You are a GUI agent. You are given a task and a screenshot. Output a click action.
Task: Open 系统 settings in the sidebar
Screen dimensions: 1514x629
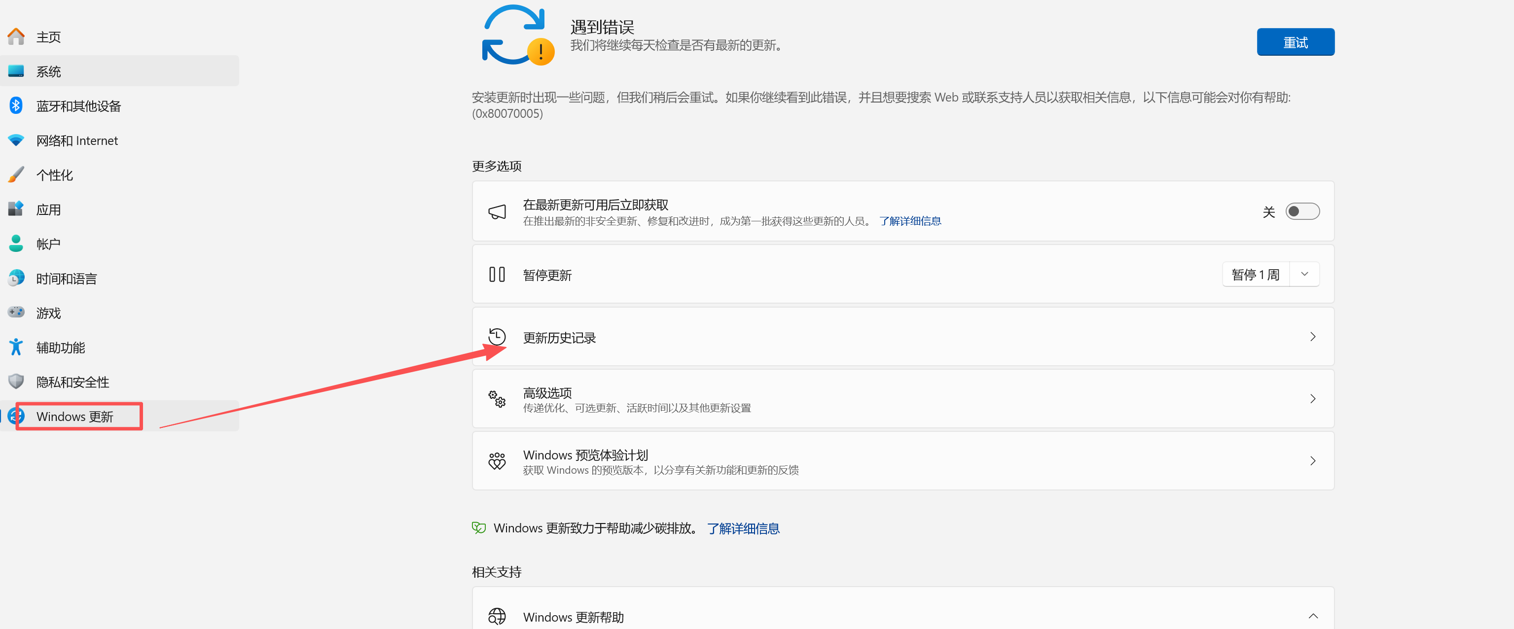pyautogui.click(x=48, y=71)
